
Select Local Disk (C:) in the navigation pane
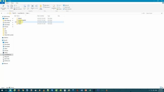(x=8, y=55)
